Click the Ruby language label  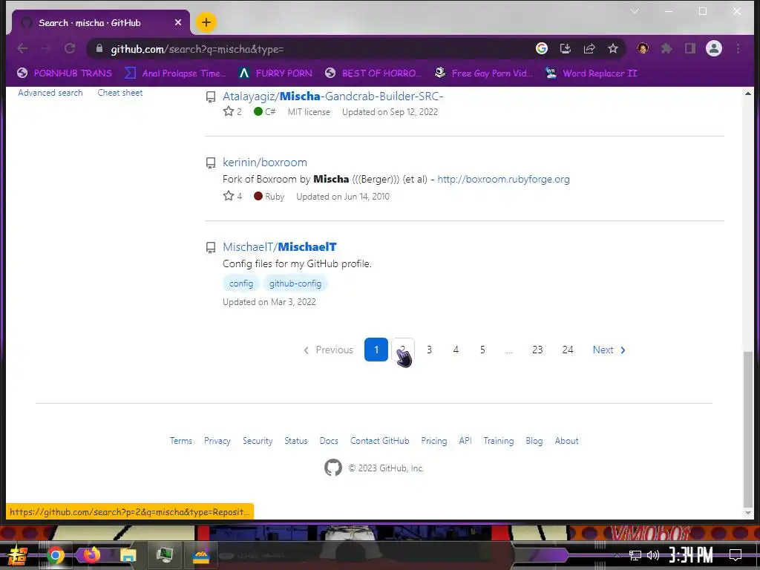point(269,196)
